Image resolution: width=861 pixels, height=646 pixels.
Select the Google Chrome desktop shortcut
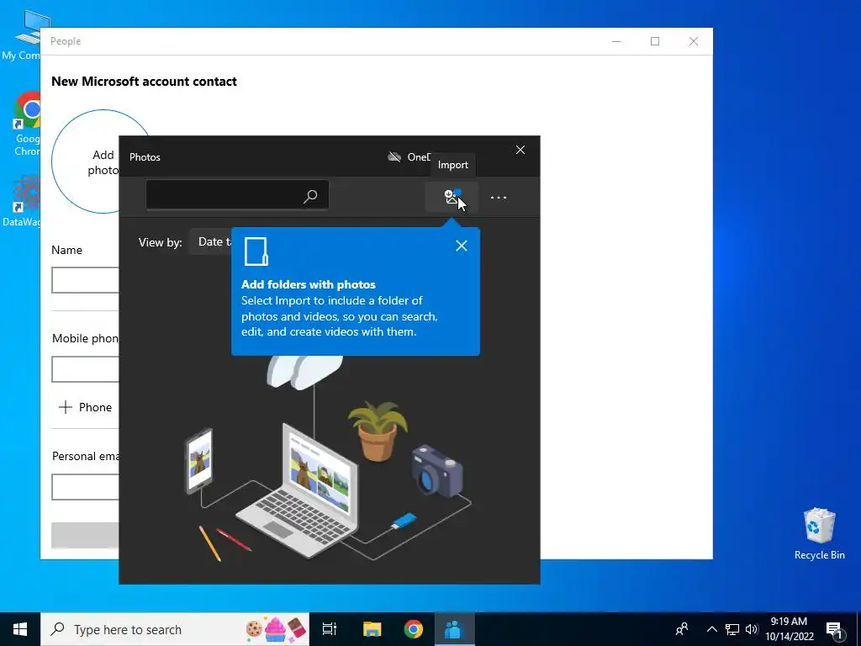[28, 124]
